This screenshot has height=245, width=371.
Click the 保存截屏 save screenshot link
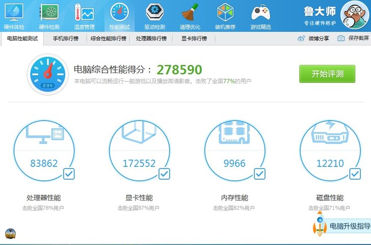pos(358,38)
